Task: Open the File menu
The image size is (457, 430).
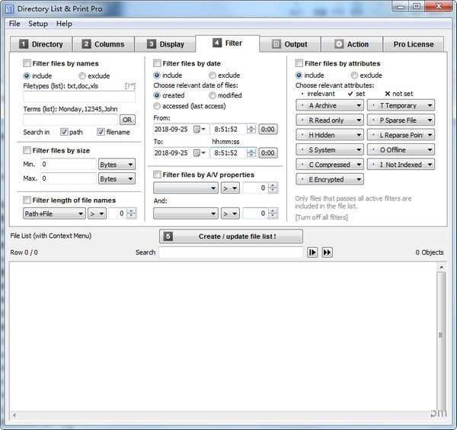Action: pos(14,24)
